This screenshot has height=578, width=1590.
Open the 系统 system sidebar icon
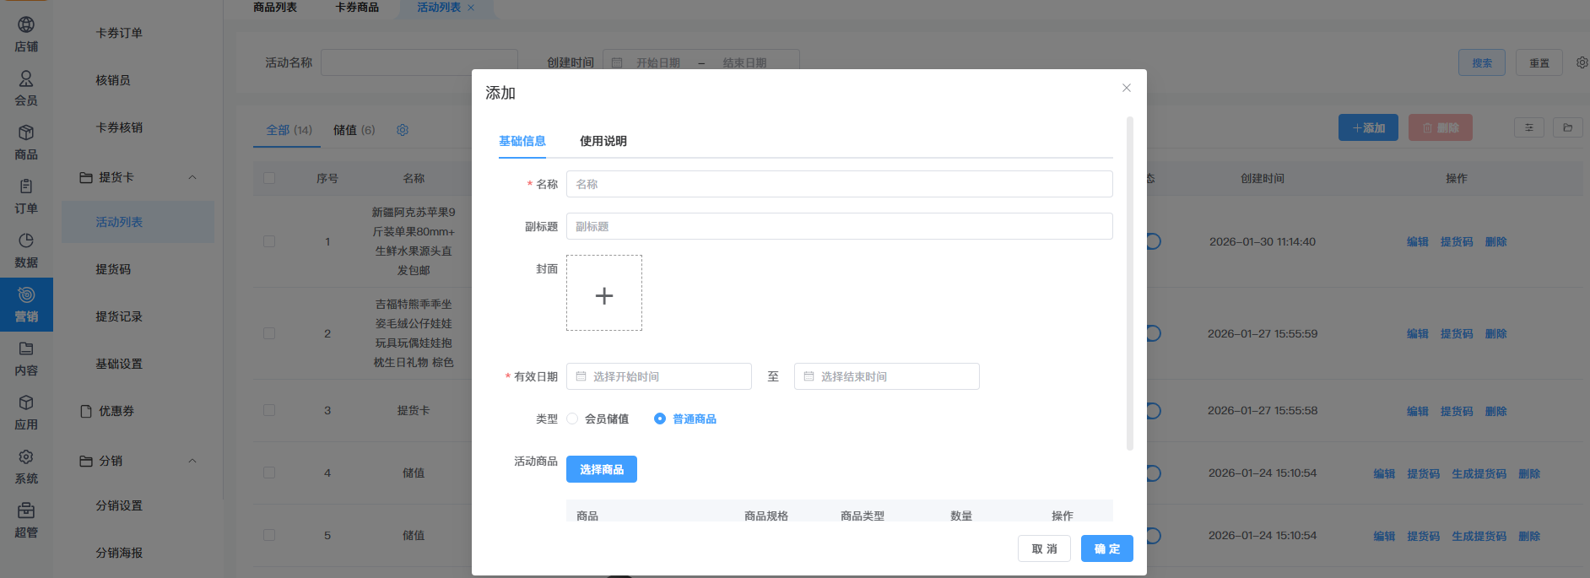[x=26, y=466]
